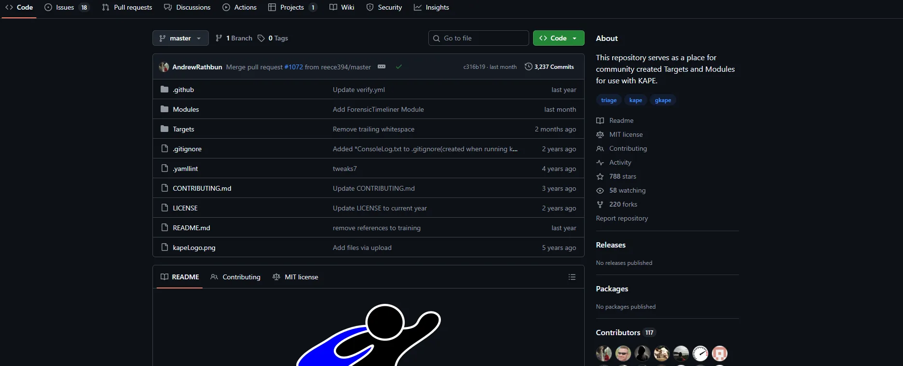Open the Targets folder

pyautogui.click(x=183, y=129)
